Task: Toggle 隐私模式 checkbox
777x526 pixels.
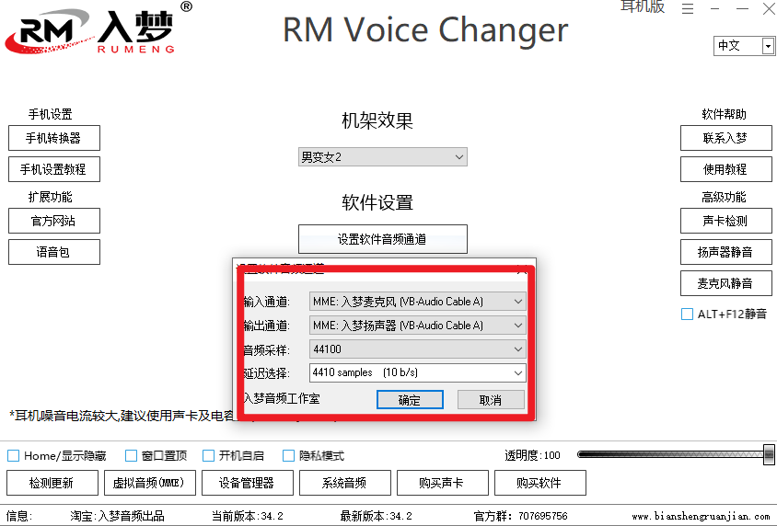Action: 288,456
